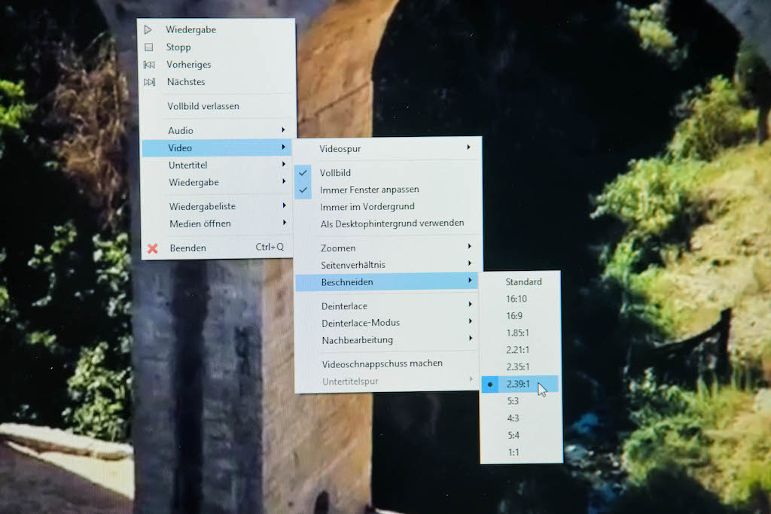This screenshot has height=514, width=771.
Task: Choose Vorheriges menu entry
Action: pos(216,65)
